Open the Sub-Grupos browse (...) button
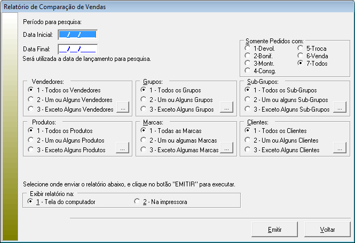 pyautogui.click(x=340, y=109)
